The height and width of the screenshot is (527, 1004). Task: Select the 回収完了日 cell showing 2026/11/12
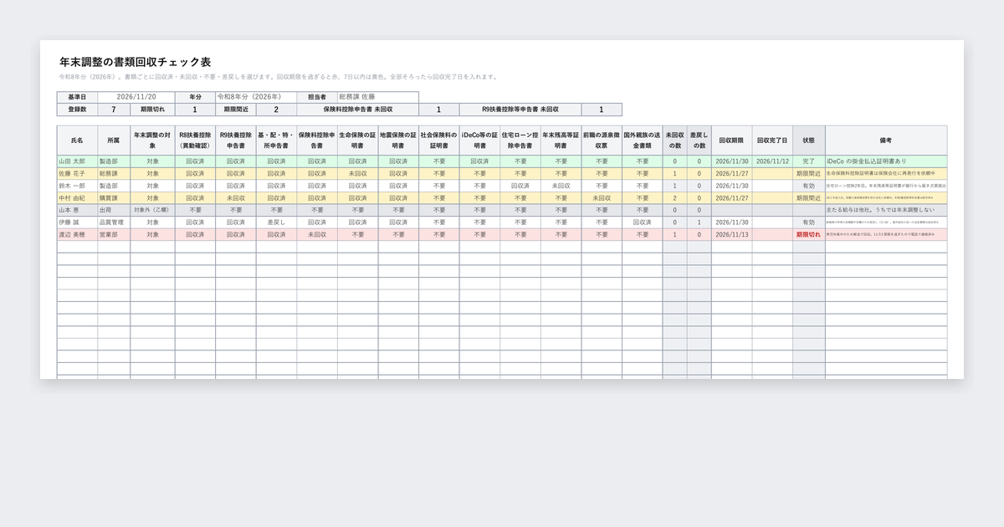tap(771, 161)
